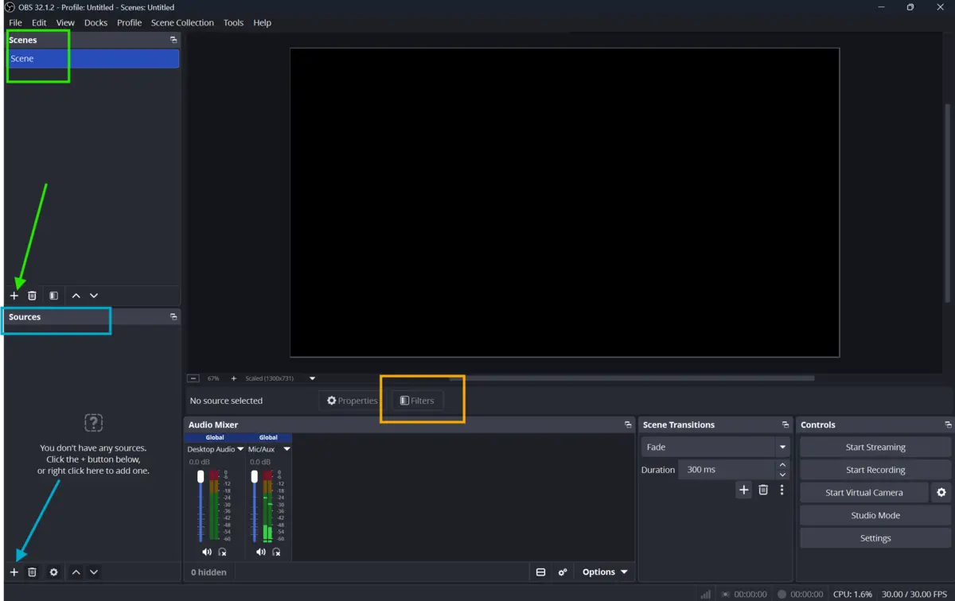Click network status bars icon in status bar
955x601 pixels.
(x=706, y=594)
